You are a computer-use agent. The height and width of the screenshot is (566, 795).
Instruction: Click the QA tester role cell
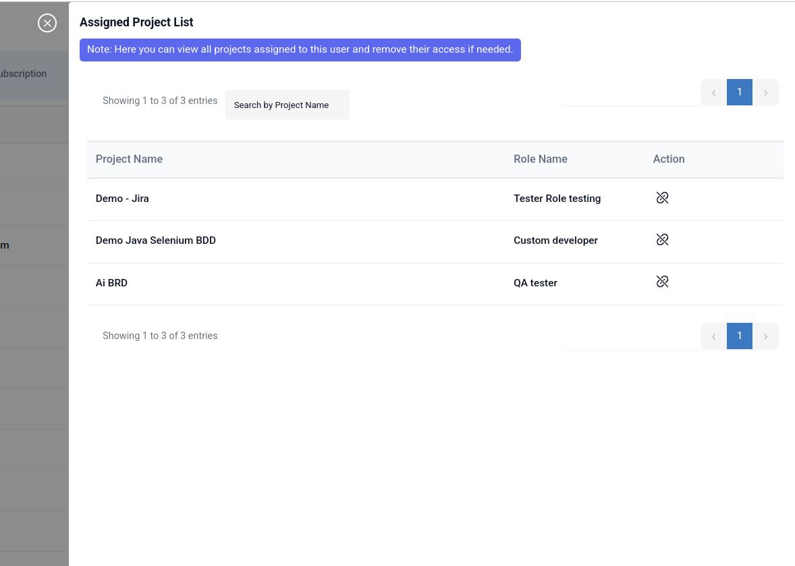[535, 283]
